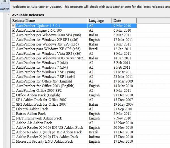Check Adobe Air Addon Pack checkbox
This screenshot has height=148, width=170.
tap(13, 123)
